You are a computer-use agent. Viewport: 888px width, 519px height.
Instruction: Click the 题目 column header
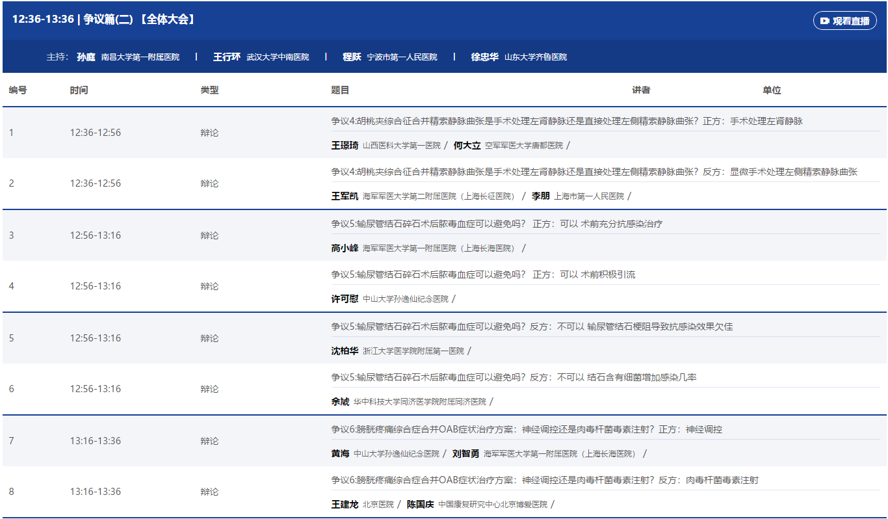(x=340, y=90)
